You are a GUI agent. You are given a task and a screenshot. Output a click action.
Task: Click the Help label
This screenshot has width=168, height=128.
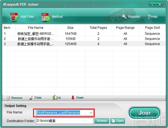(x=154, y=17)
